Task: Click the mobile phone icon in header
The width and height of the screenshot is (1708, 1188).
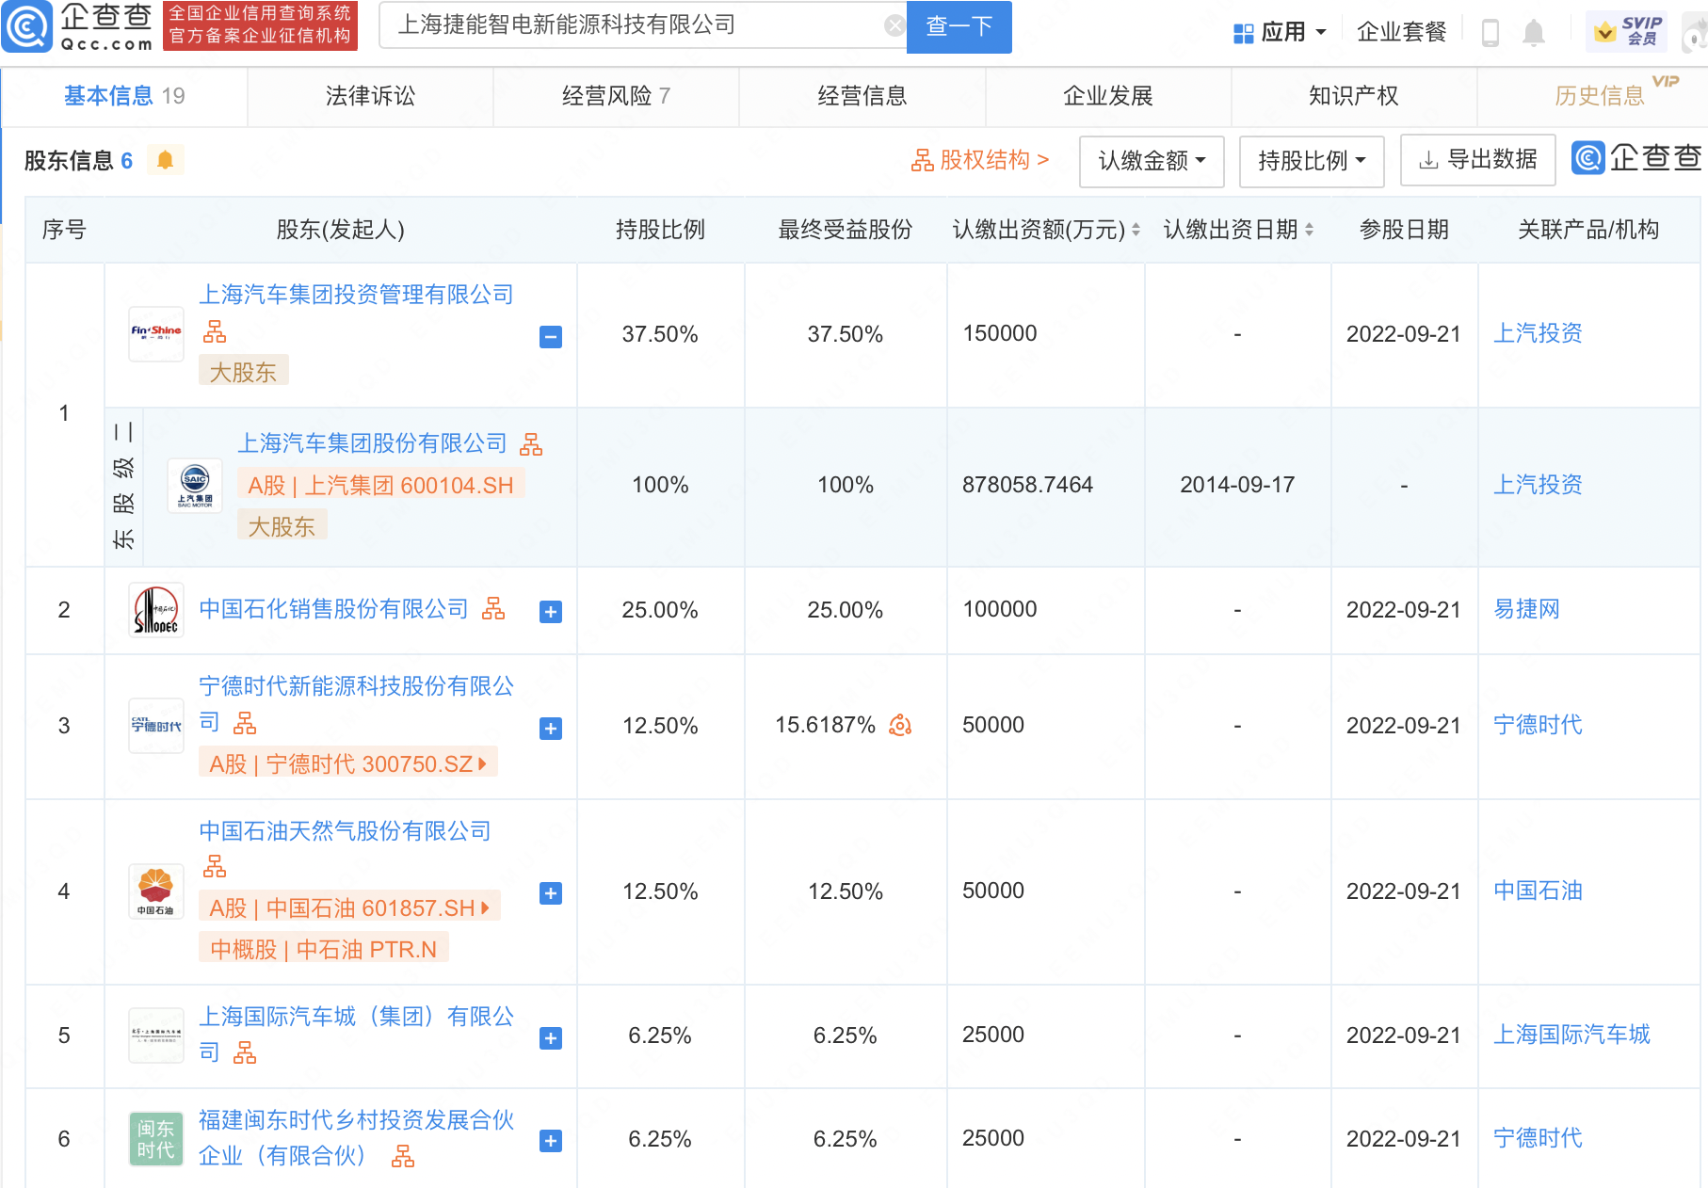Action: tap(1490, 33)
